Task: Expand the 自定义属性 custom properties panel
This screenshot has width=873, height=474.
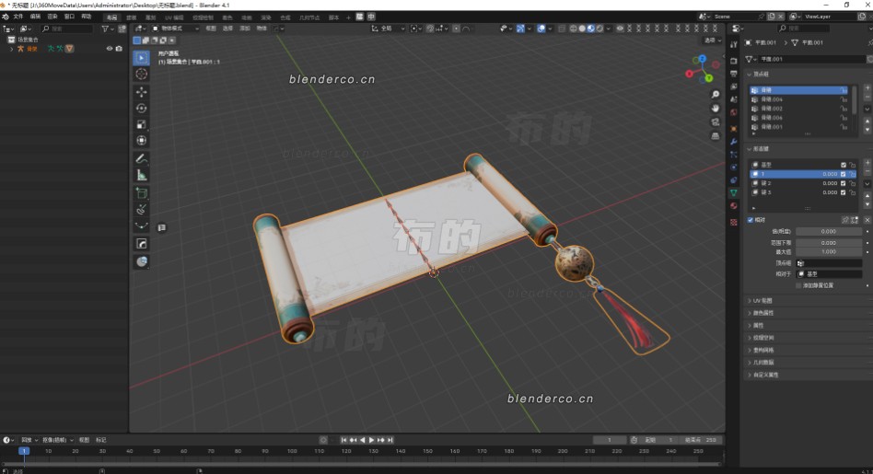Action: click(x=763, y=375)
